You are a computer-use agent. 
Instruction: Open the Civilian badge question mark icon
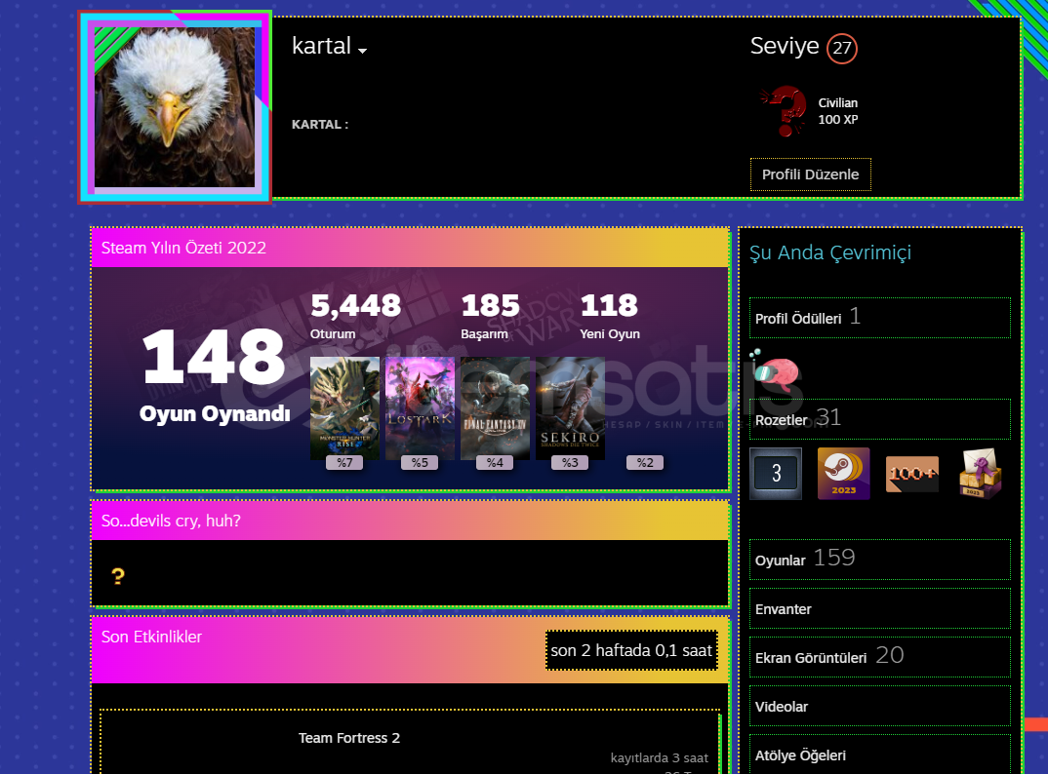pyautogui.click(x=785, y=111)
